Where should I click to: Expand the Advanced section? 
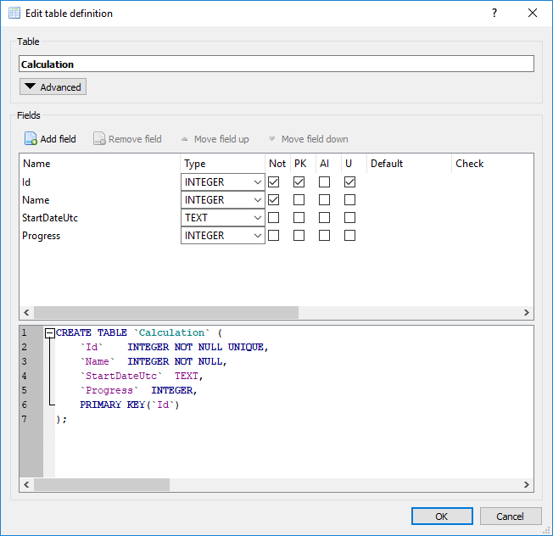point(53,87)
